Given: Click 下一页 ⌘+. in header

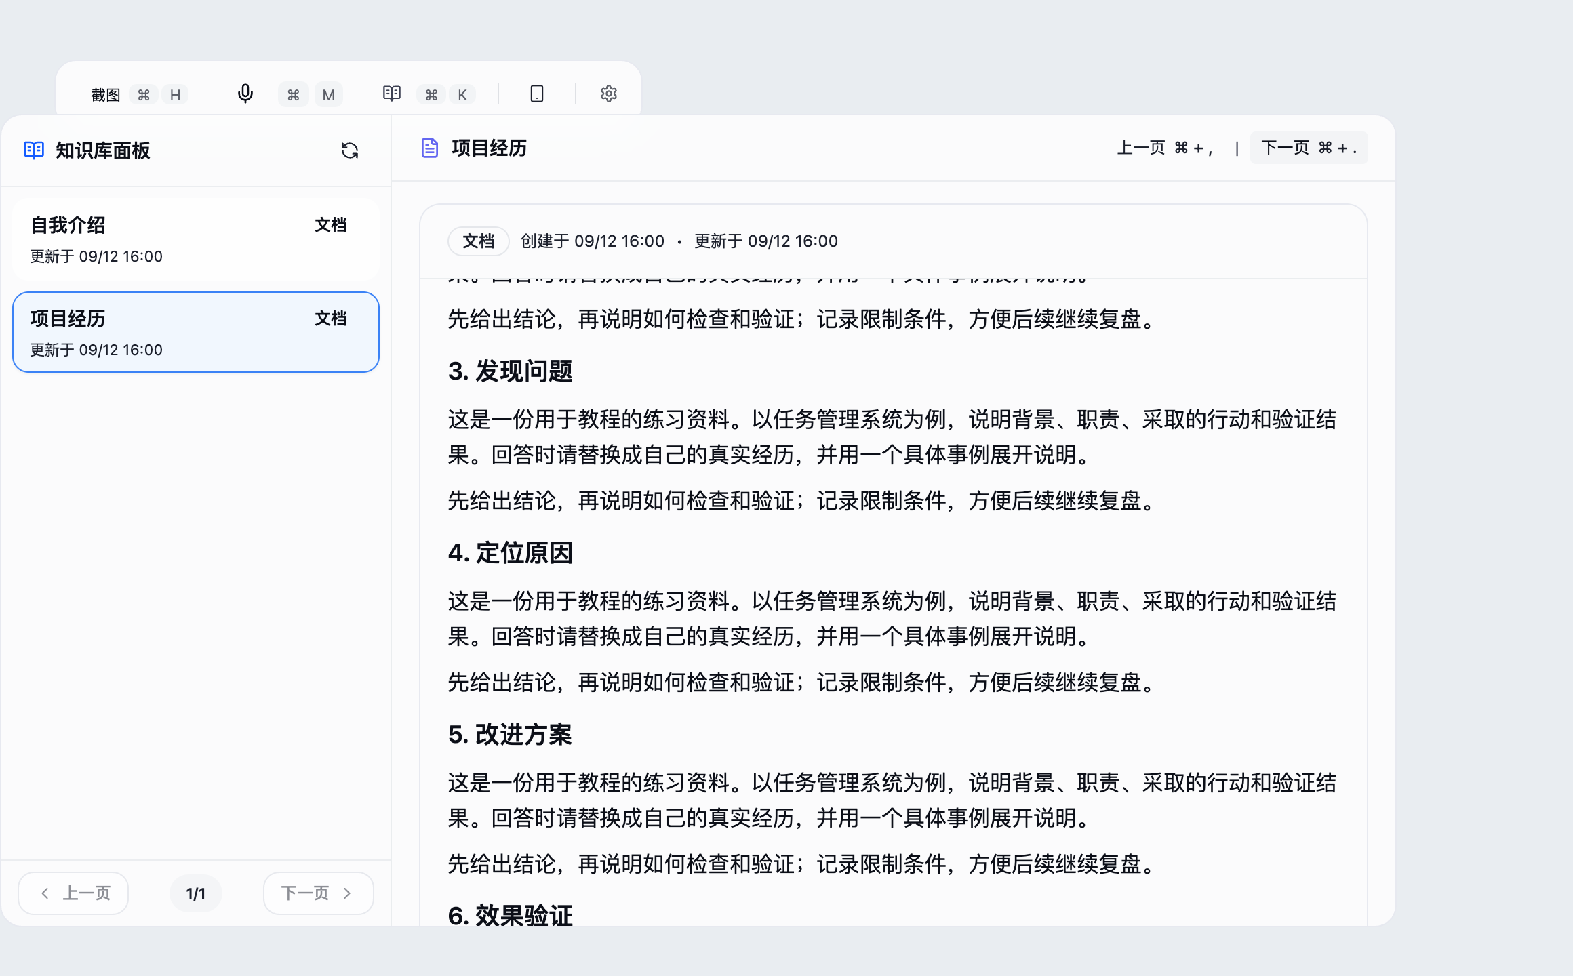Looking at the screenshot, I should click(x=1309, y=148).
